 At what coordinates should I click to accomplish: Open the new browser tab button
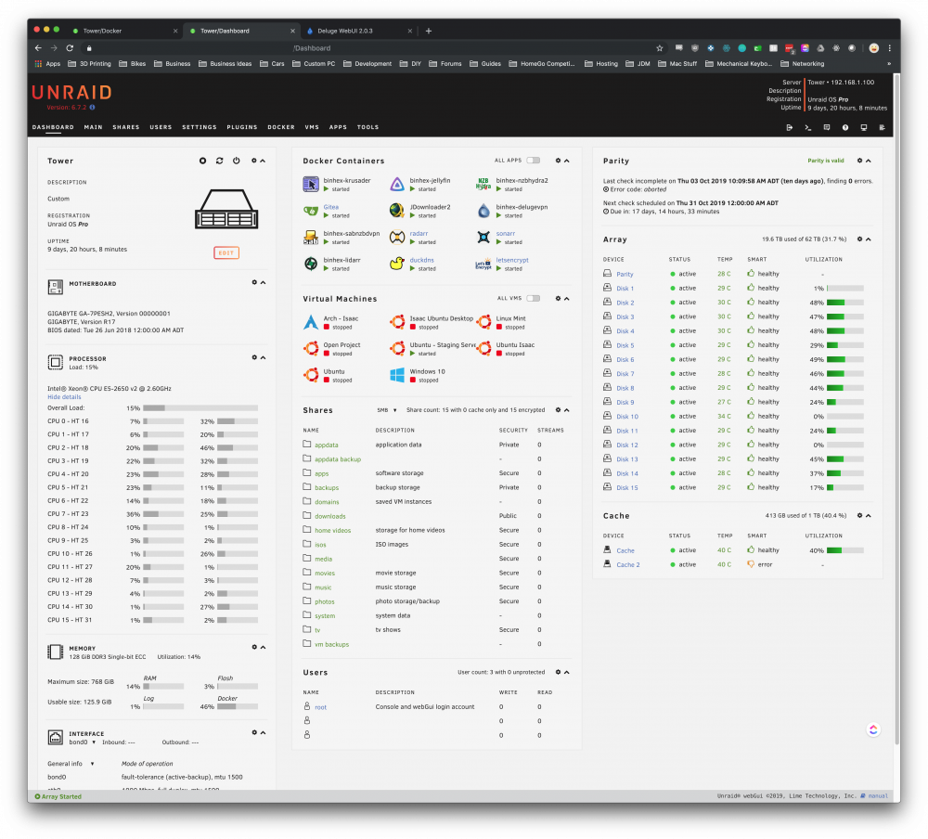429,31
